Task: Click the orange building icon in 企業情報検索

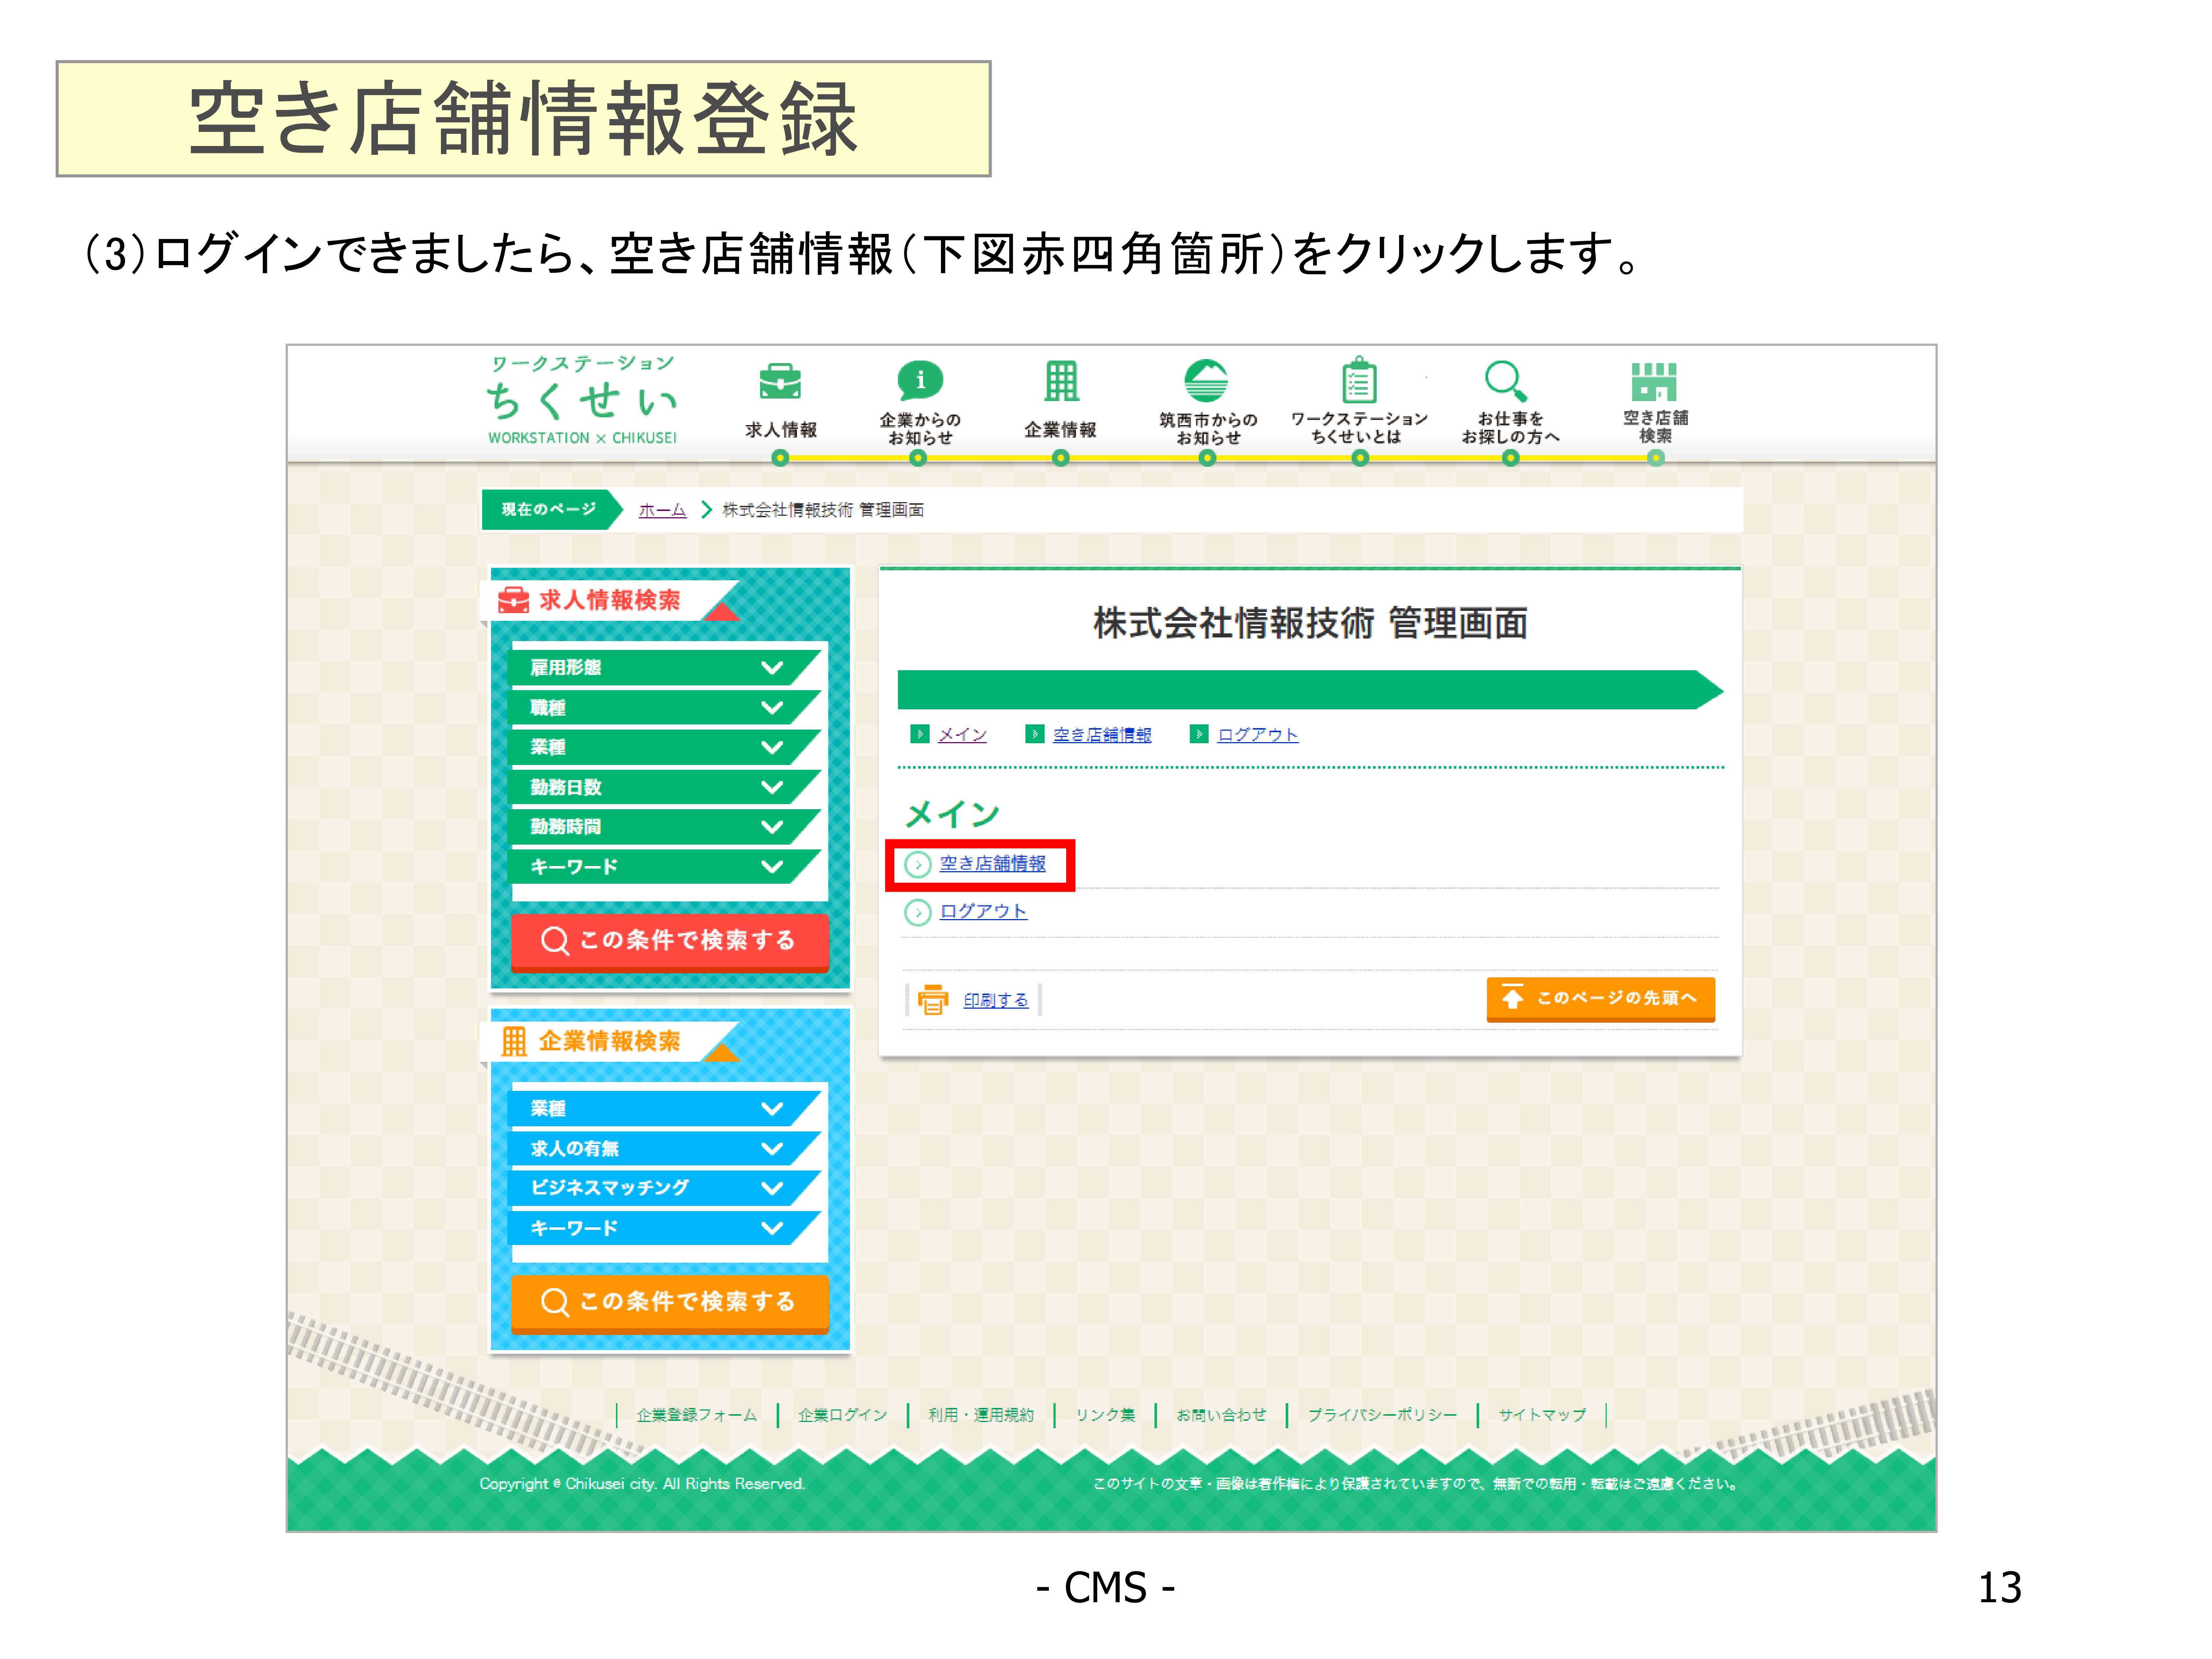Action: tap(513, 1041)
